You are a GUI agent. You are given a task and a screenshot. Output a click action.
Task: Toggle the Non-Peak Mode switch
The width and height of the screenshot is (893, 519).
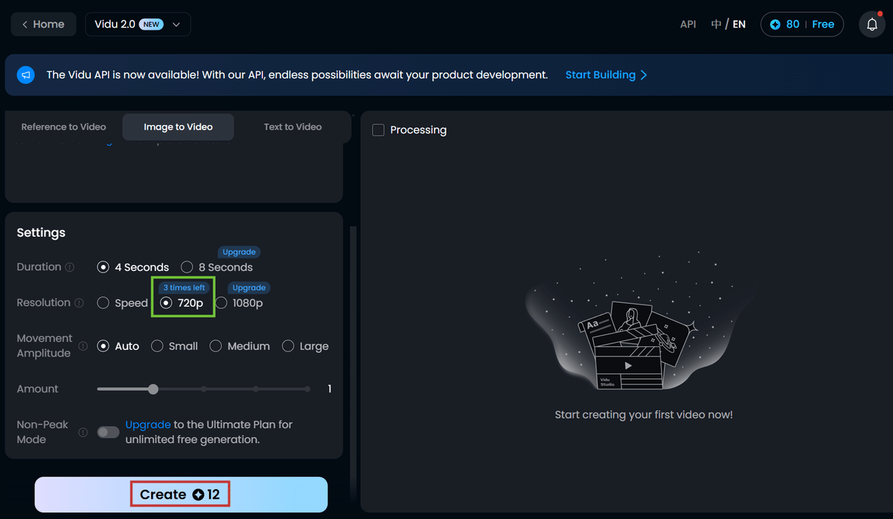pyautogui.click(x=108, y=433)
